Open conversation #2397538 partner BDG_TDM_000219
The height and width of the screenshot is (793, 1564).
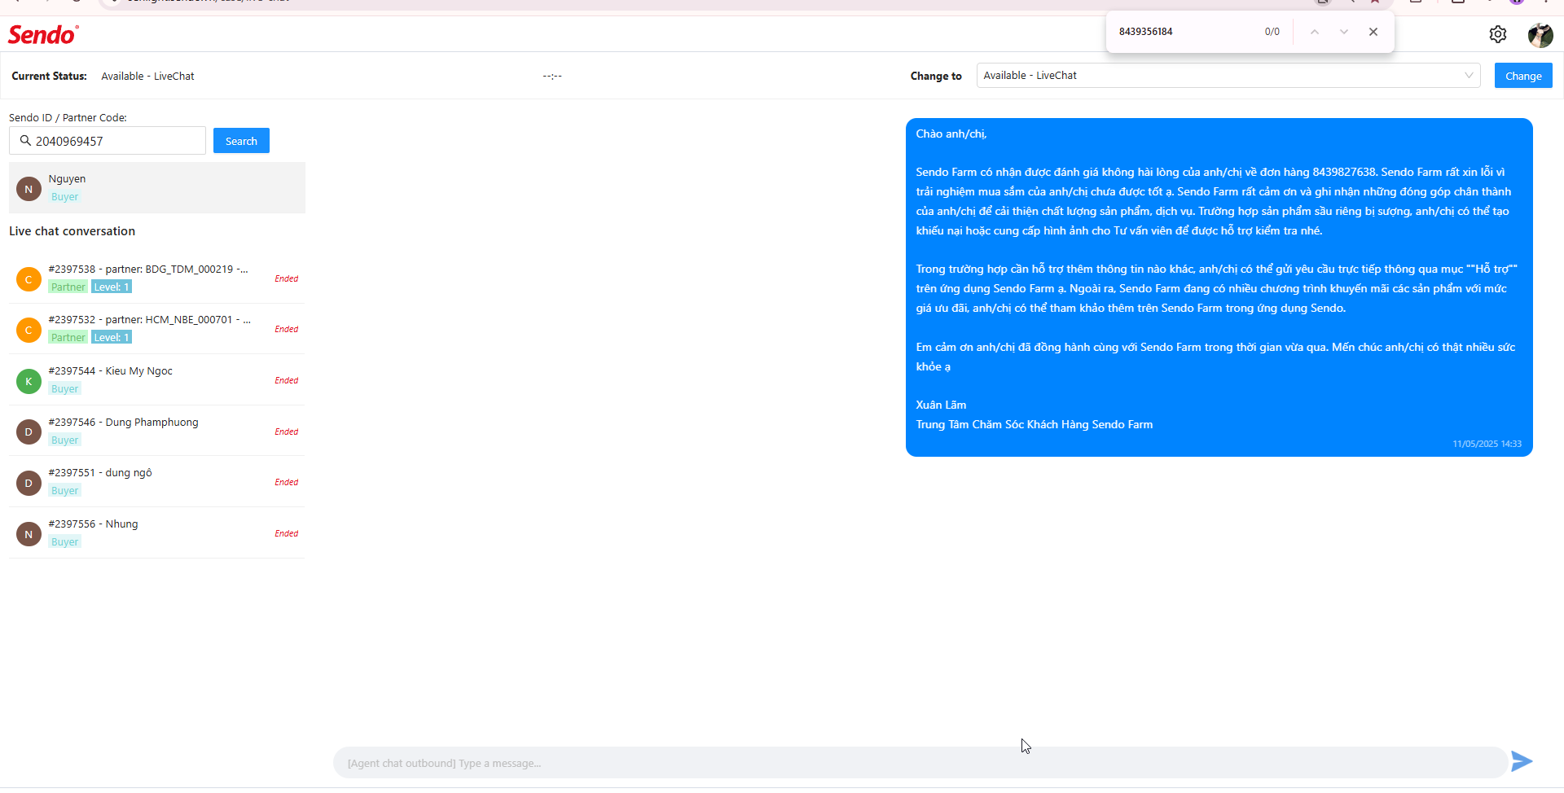[x=157, y=278]
